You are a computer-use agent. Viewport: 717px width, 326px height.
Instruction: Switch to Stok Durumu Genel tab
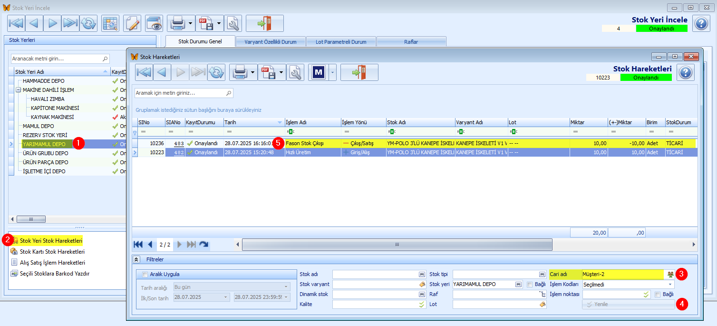200,41
